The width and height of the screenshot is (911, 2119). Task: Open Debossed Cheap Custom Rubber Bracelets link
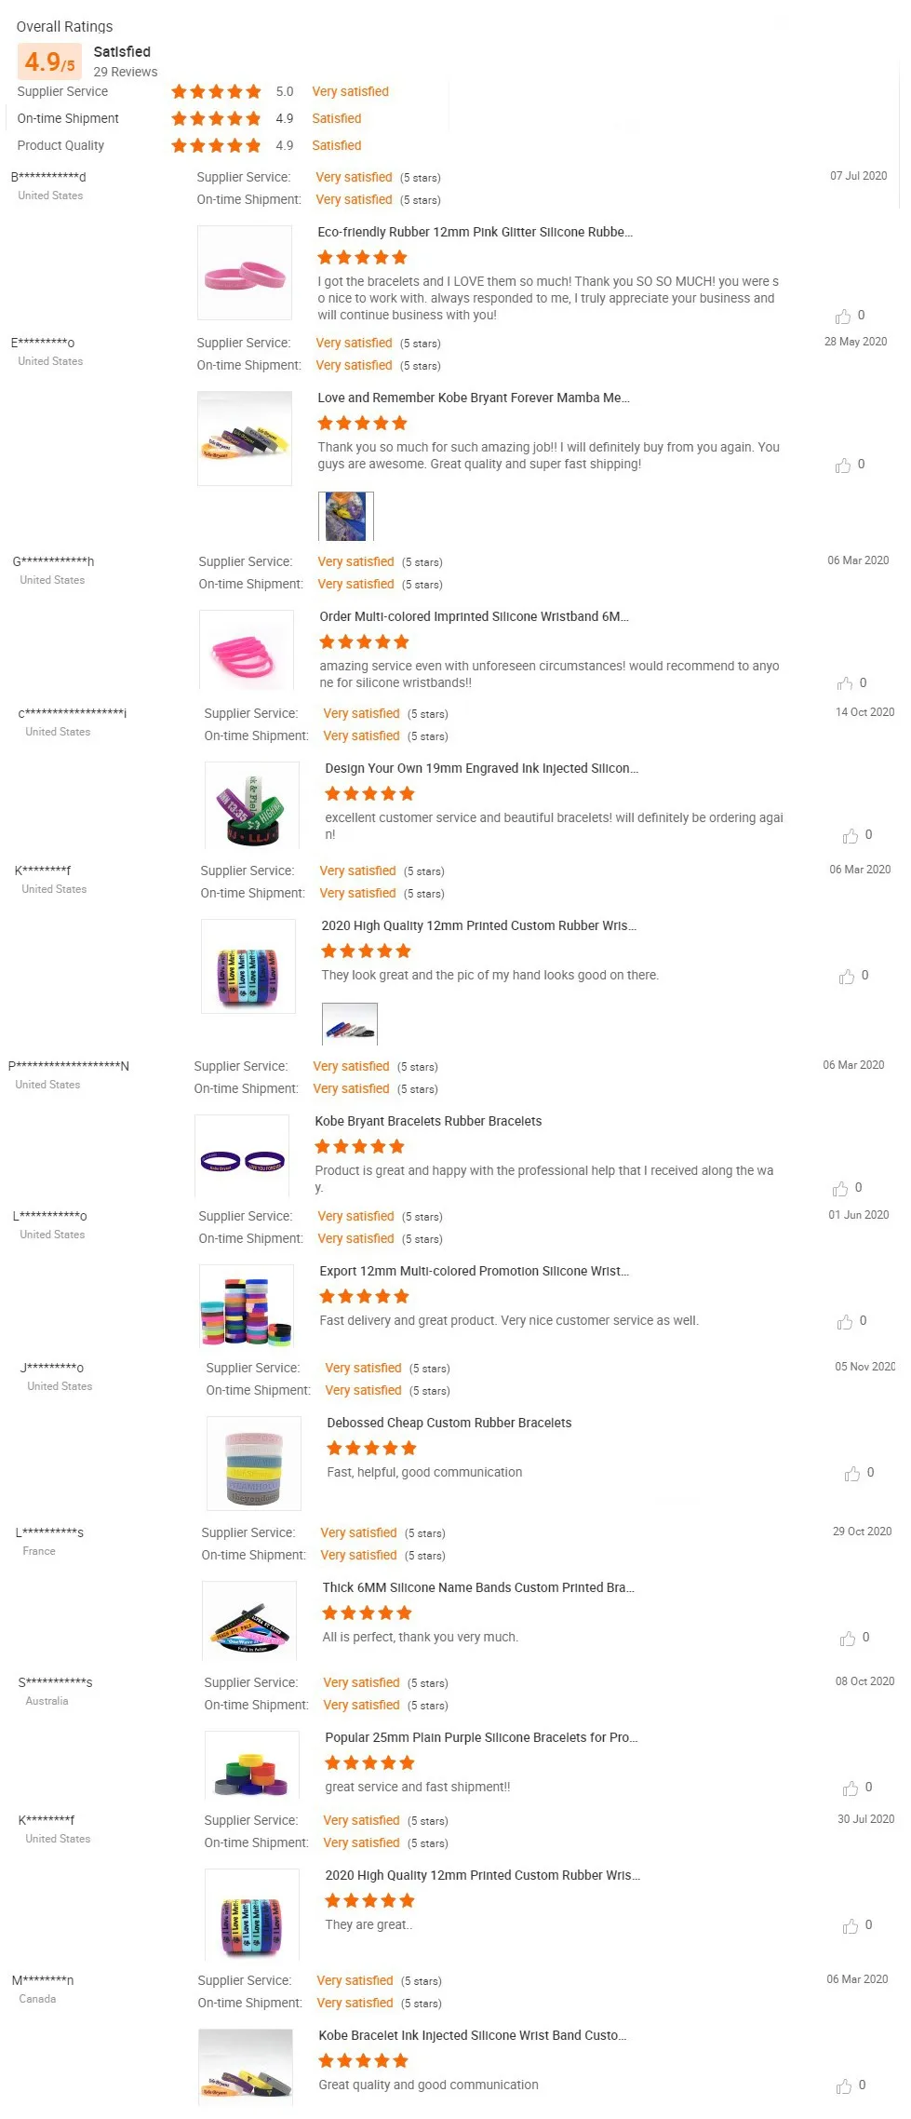[449, 1423]
